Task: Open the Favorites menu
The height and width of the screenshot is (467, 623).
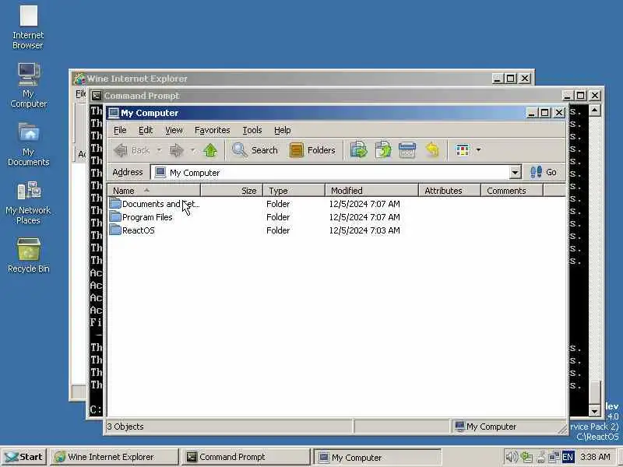Action: (x=212, y=130)
